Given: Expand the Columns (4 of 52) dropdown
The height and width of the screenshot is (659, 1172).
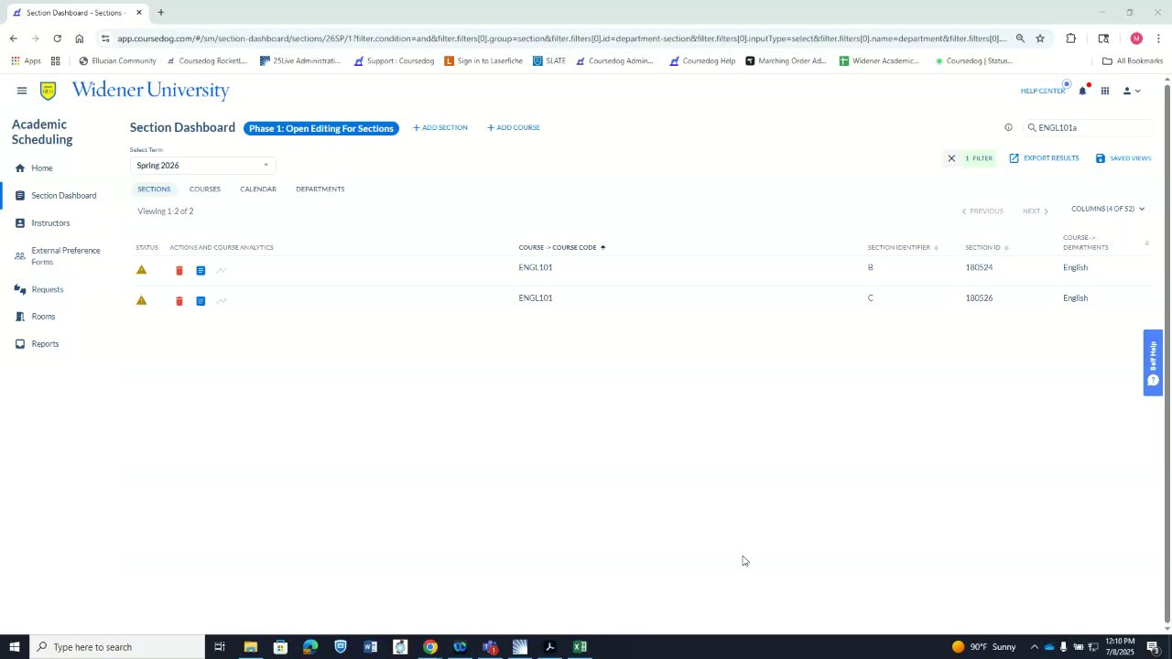Looking at the screenshot, I should tap(1108, 209).
